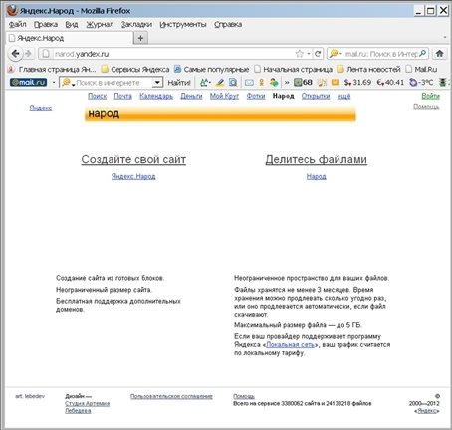Click the page icon in address bar
Image resolution: width=452 pixels, height=430 pixels.
(x=46, y=54)
